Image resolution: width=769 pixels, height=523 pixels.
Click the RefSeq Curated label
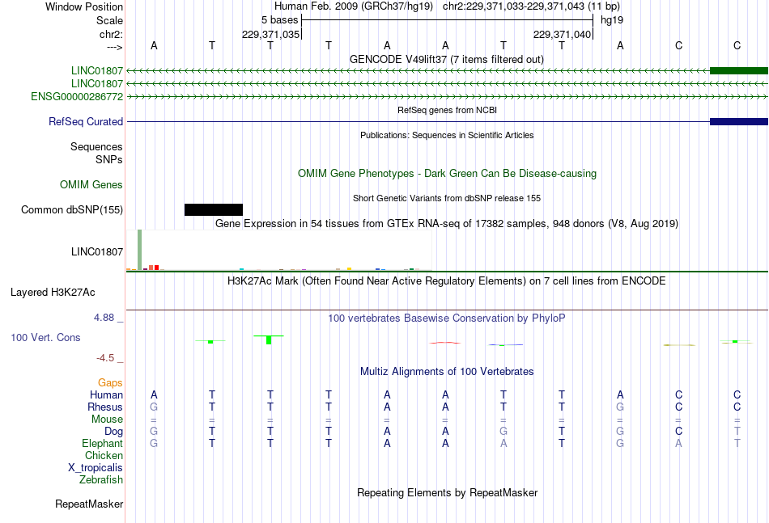click(85, 121)
